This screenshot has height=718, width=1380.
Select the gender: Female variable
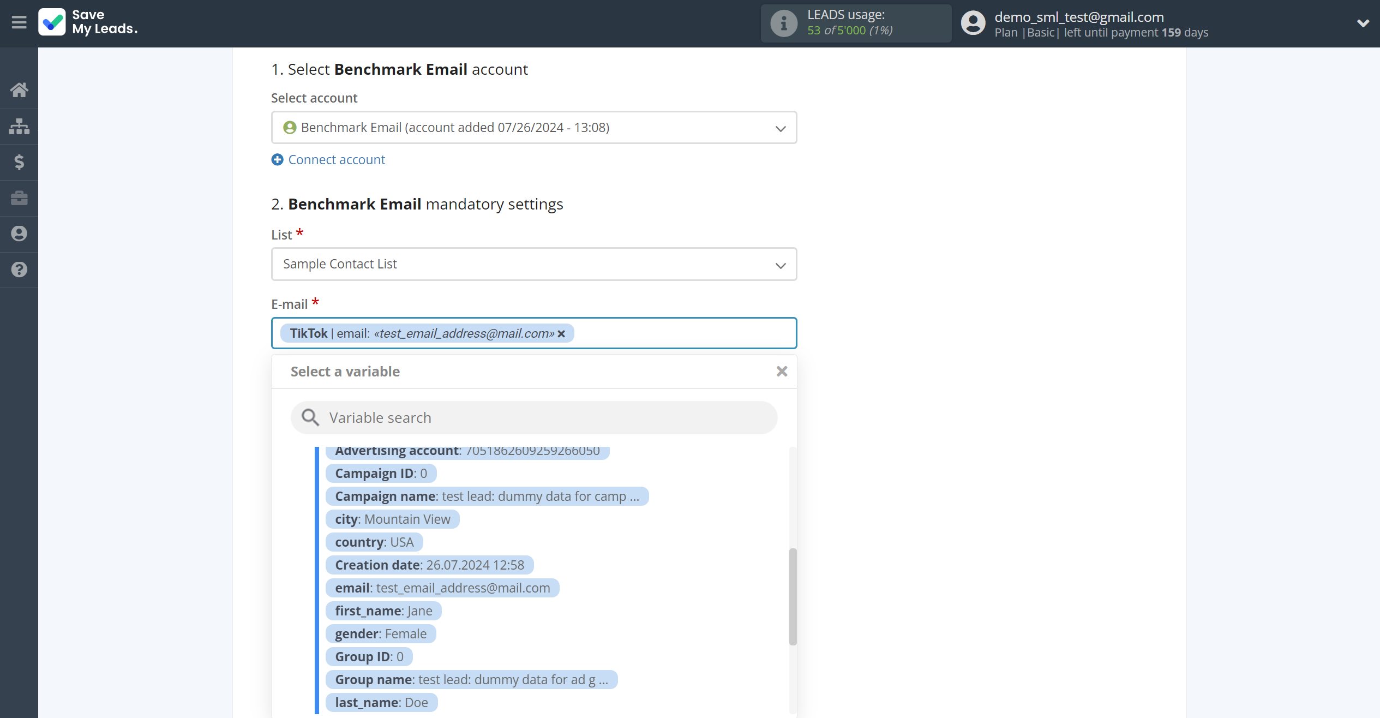click(381, 634)
